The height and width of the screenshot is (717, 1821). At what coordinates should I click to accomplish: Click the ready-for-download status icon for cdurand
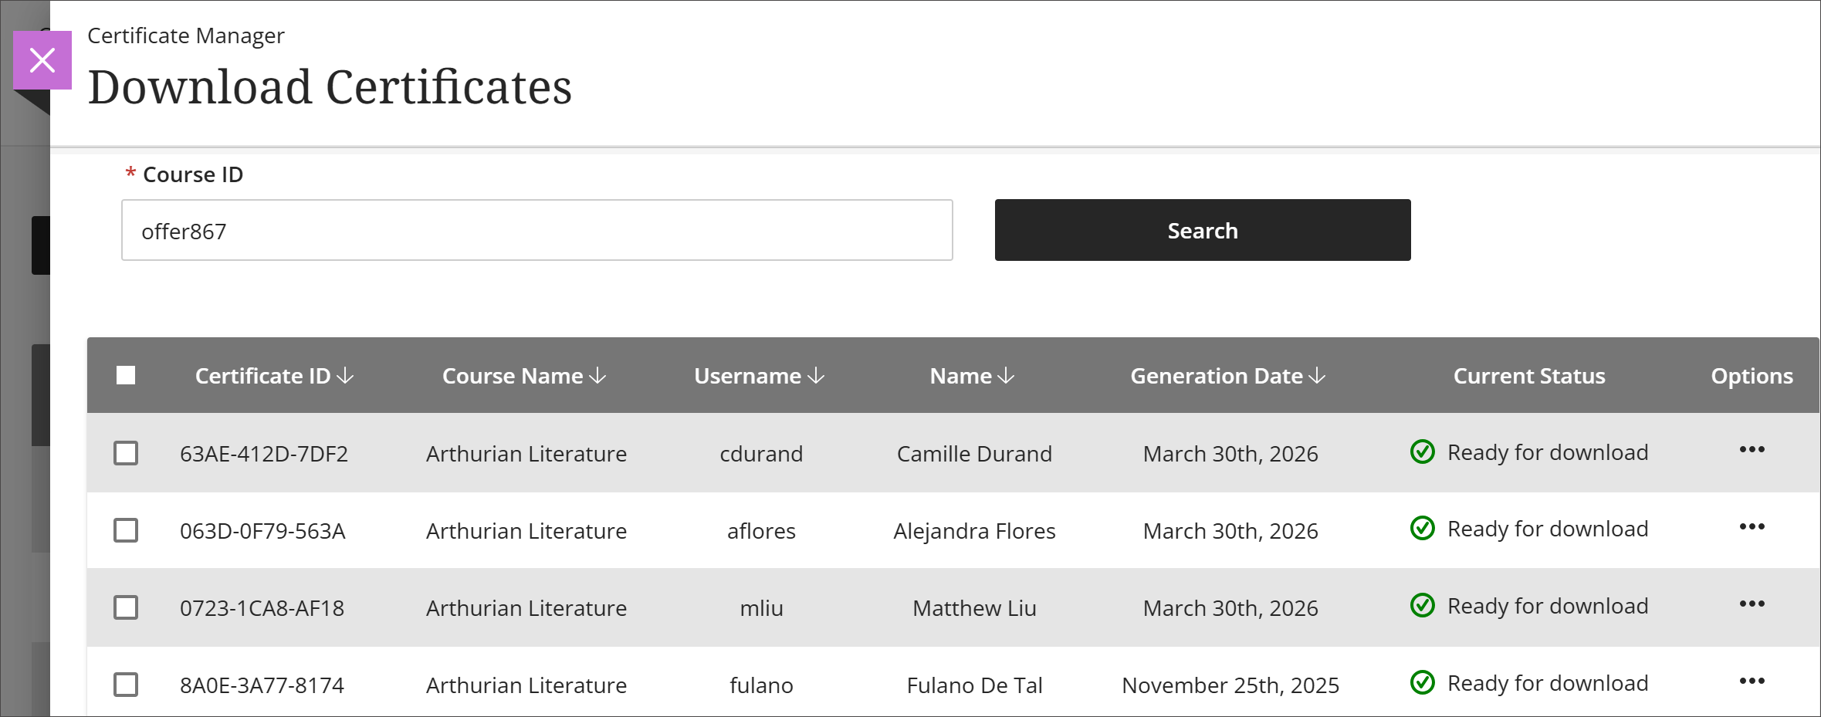(1423, 453)
